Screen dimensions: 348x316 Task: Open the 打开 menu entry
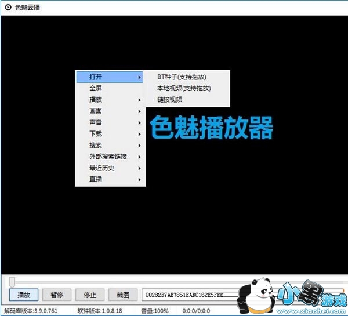click(x=110, y=77)
